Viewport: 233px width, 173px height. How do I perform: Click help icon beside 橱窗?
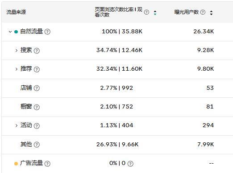click(37, 107)
